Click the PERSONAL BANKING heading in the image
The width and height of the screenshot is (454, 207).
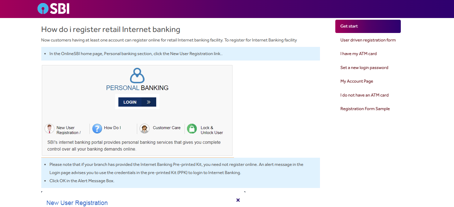[x=137, y=88]
